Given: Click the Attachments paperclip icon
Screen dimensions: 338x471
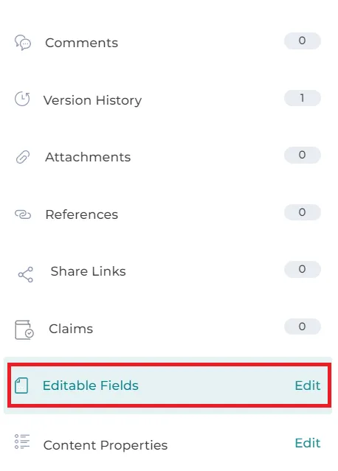Looking at the screenshot, I should (23, 157).
